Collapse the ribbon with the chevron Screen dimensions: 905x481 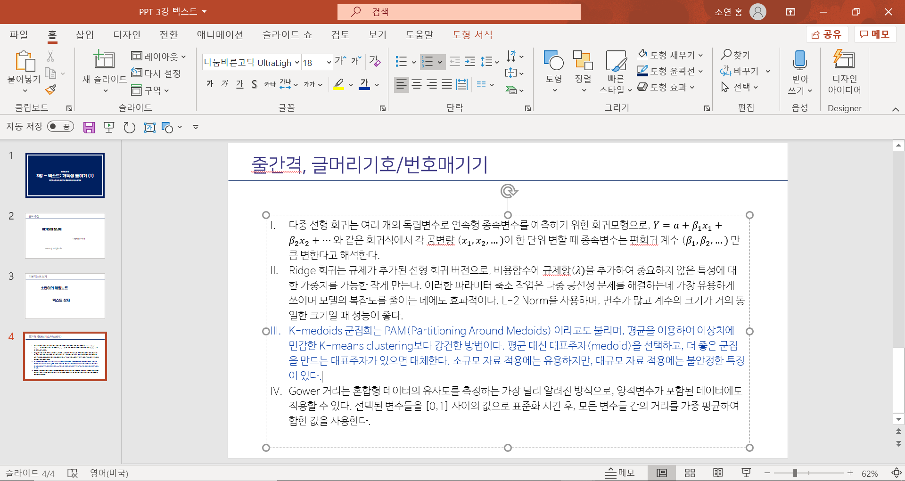coord(896,109)
